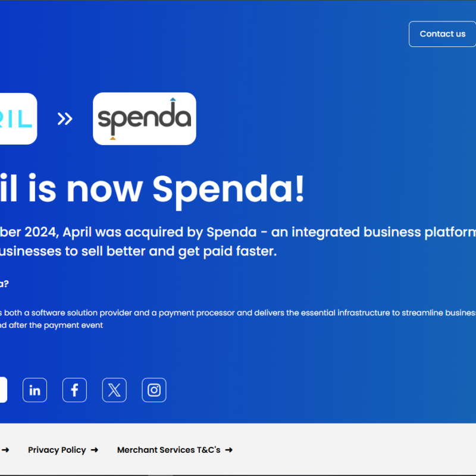
Task: Visit the Facebook social icon
Action: point(74,390)
